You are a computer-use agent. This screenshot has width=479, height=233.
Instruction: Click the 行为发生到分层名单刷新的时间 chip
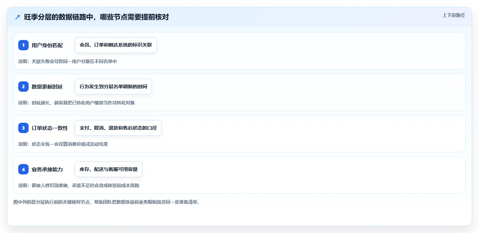[113, 87]
